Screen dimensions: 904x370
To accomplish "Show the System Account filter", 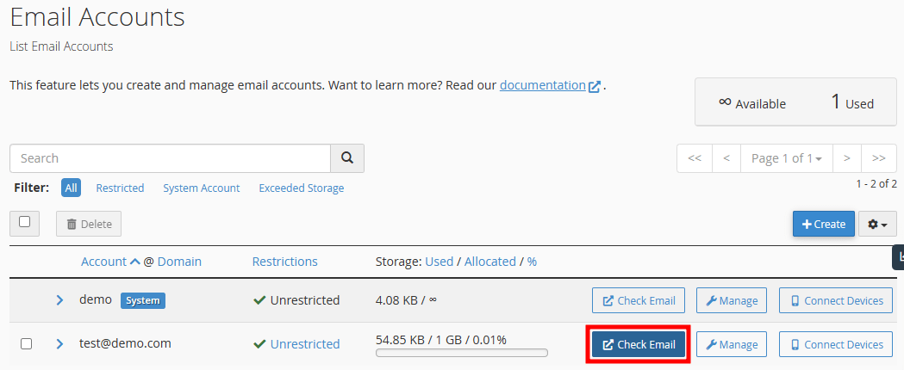I will pos(201,188).
